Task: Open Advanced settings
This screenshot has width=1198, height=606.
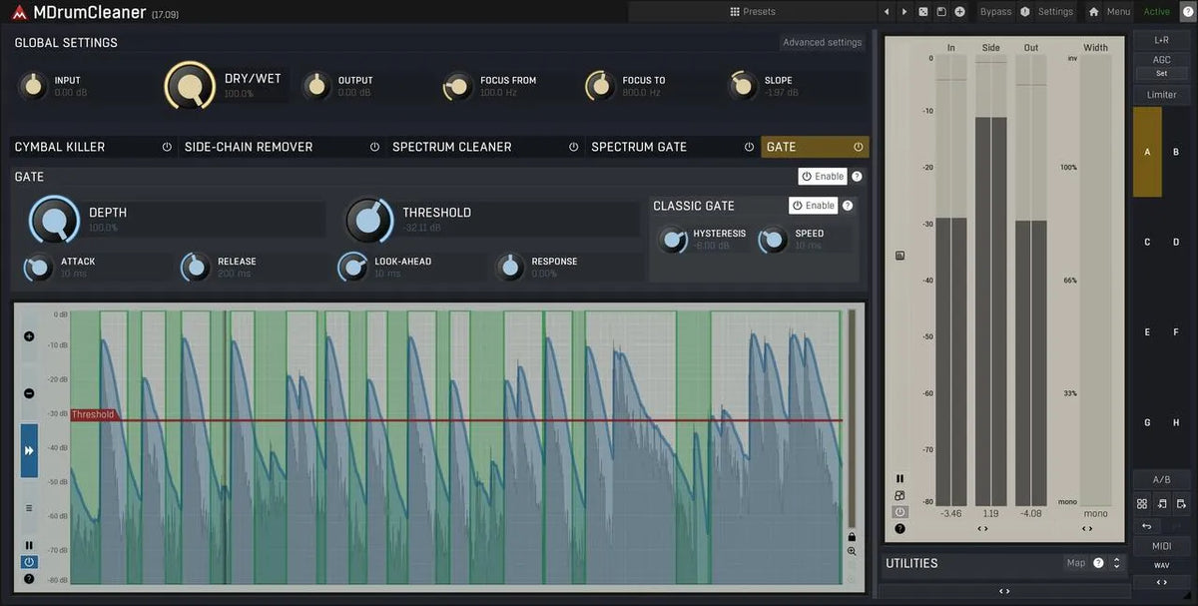Action: [x=822, y=43]
